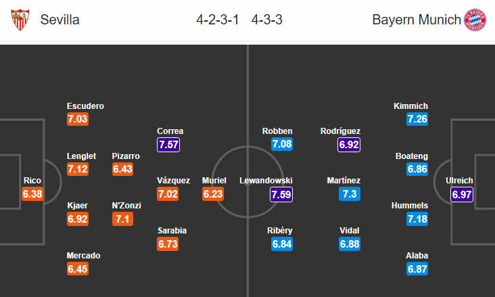Click the 4-3-3 formation label
This screenshot has height=297, width=495.
(266, 20)
